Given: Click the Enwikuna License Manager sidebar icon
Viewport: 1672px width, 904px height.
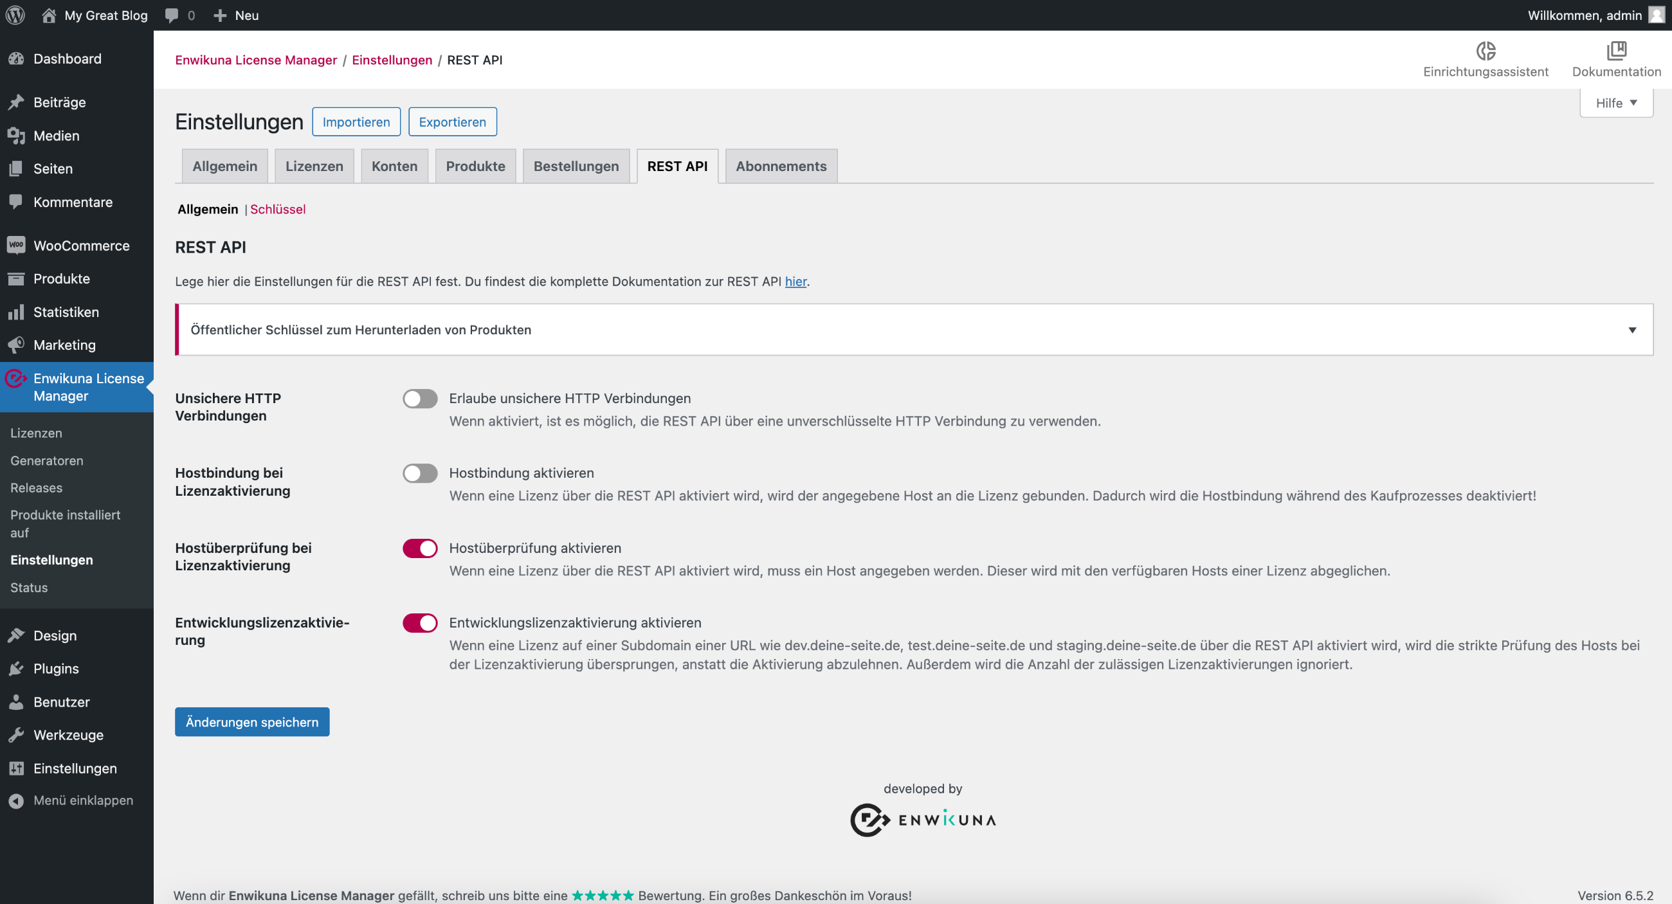Looking at the screenshot, I should point(16,378).
